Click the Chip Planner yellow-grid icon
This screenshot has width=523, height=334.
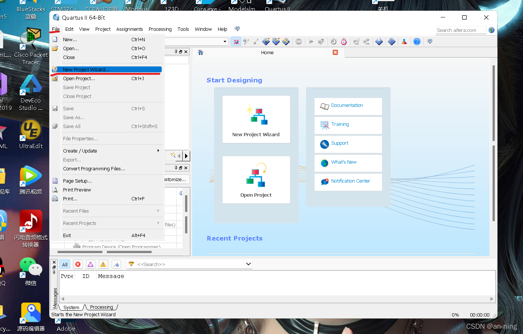tap(286, 42)
